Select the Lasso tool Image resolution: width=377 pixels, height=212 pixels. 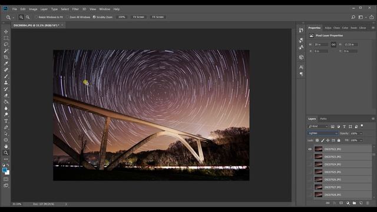pyautogui.click(x=6, y=45)
